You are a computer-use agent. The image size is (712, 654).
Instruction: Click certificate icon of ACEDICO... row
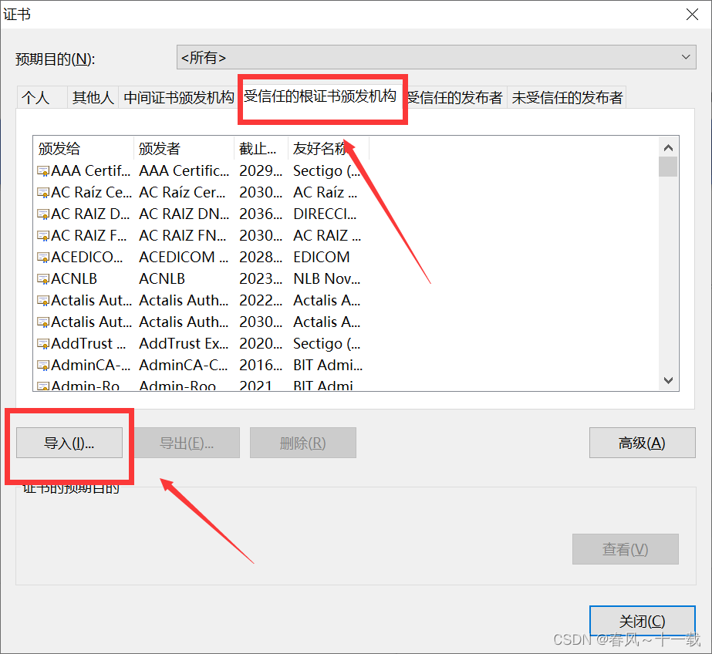[43, 258]
